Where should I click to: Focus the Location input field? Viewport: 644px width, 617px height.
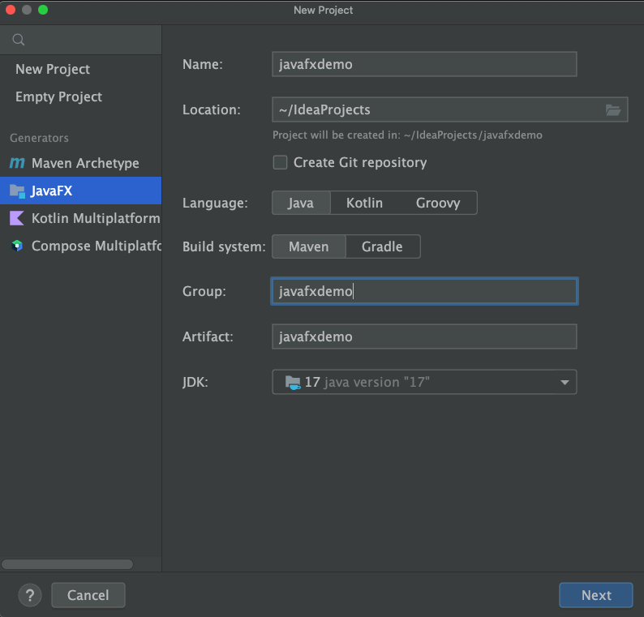pyautogui.click(x=437, y=109)
